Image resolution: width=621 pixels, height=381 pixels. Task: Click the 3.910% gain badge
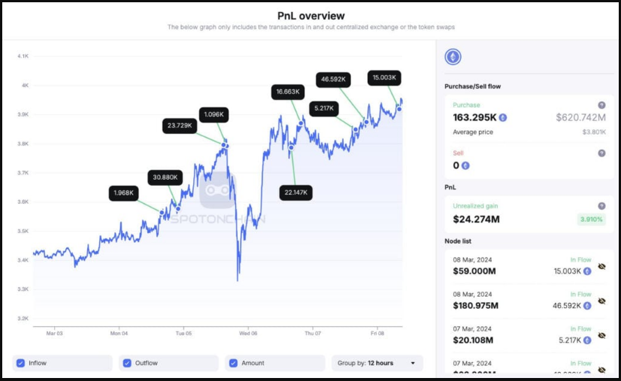click(x=592, y=219)
